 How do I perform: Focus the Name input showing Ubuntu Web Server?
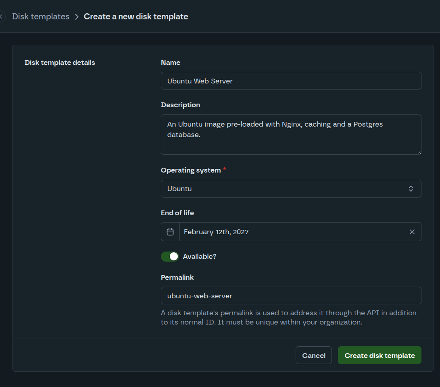point(291,81)
